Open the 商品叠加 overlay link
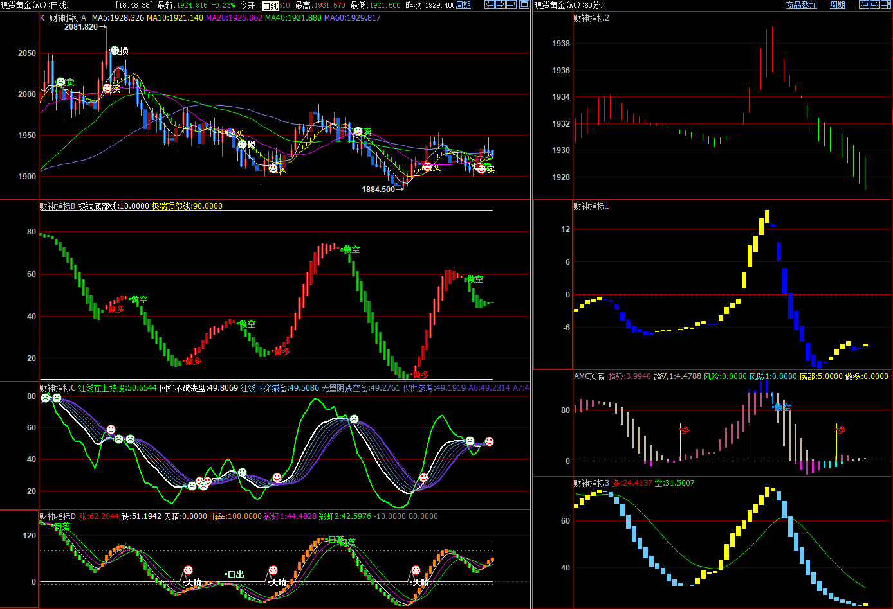 [x=801, y=5]
